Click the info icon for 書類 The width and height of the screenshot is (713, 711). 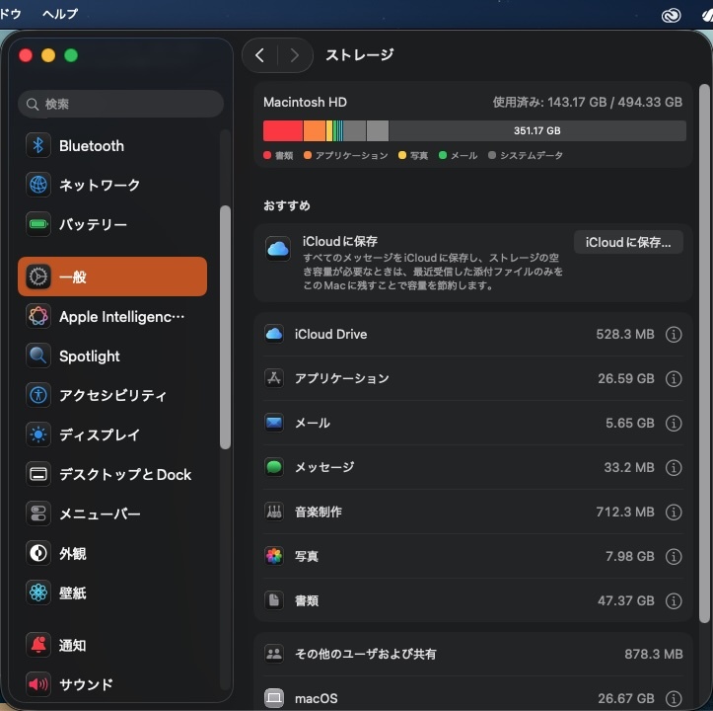[x=674, y=600]
